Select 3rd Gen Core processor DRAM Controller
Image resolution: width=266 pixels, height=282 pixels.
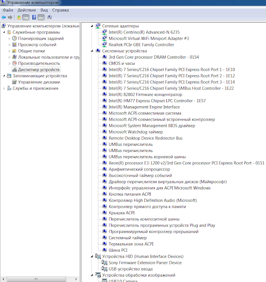click(x=154, y=57)
